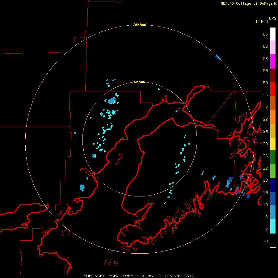This screenshot has width=278, height=278.
Task: Select the bright red legend swatch
Action: click(x=273, y=89)
